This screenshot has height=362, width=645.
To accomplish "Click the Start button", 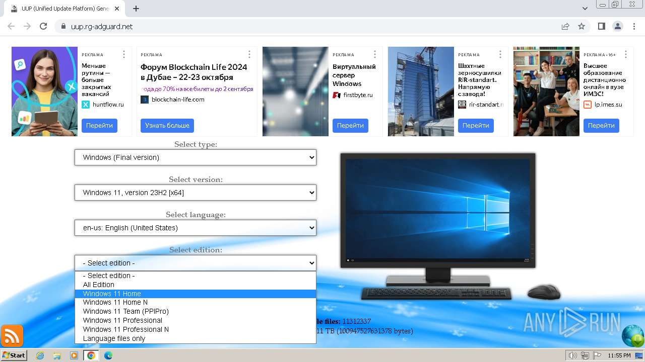I will click(14, 355).
